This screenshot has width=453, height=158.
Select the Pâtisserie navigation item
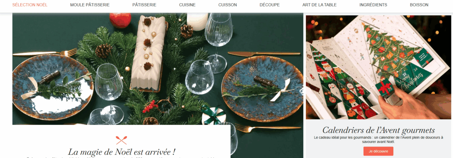point(144,5)
